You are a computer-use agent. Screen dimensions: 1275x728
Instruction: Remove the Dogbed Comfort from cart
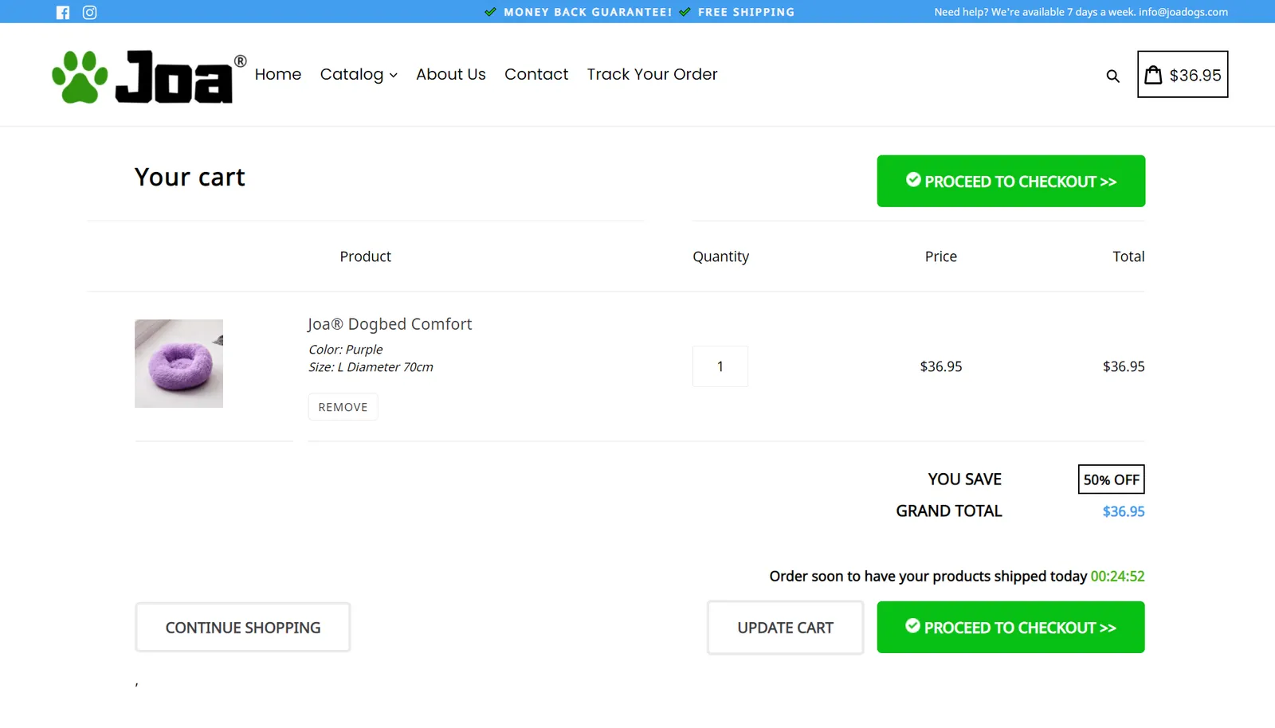coord(343,407)
